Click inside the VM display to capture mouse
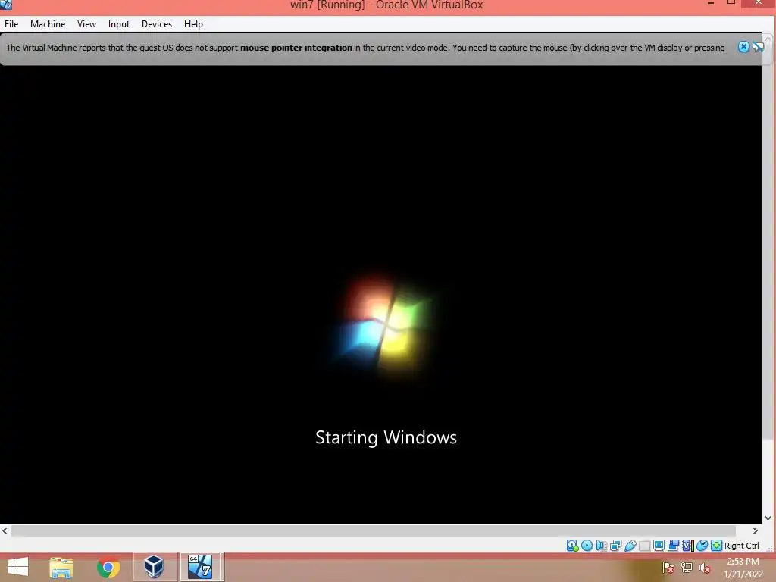 (380, 295)
